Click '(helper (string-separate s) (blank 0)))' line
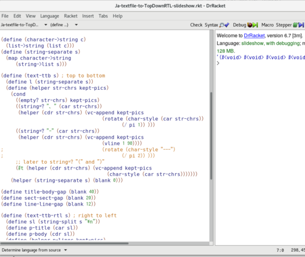This screenshot has width=305, height=257. coord(67,181)
